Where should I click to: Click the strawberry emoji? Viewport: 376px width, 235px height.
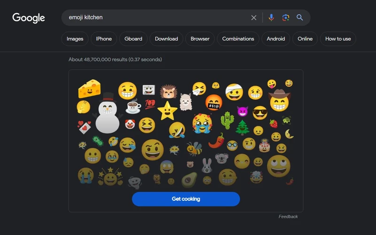[x=274, y=124]
